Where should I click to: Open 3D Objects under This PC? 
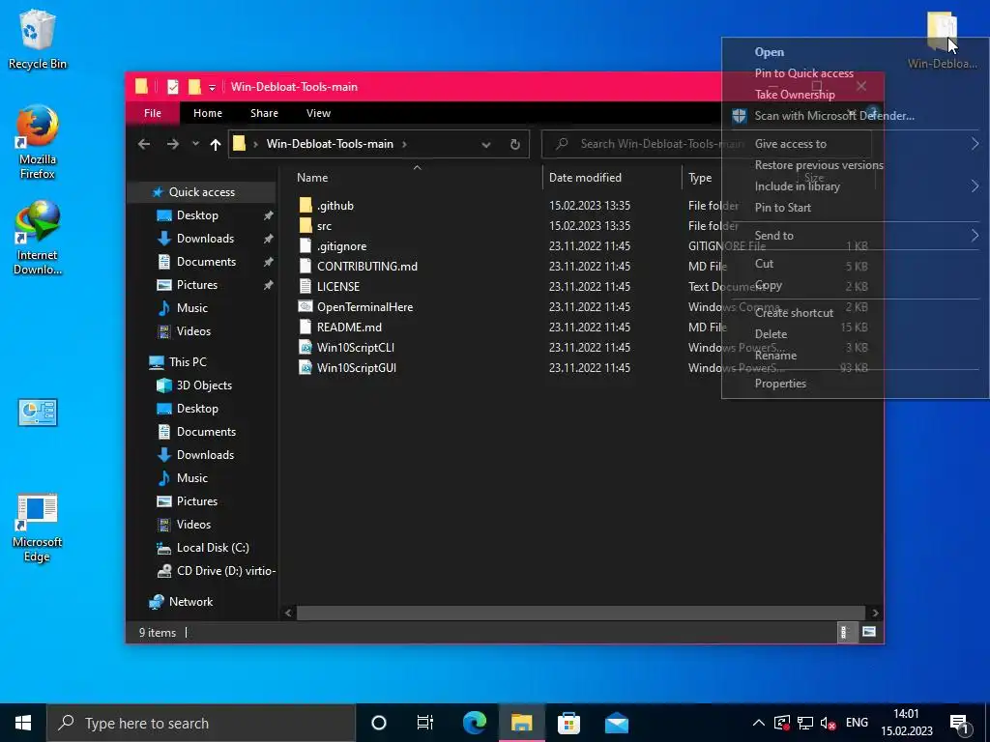click(x=203, y=385)
